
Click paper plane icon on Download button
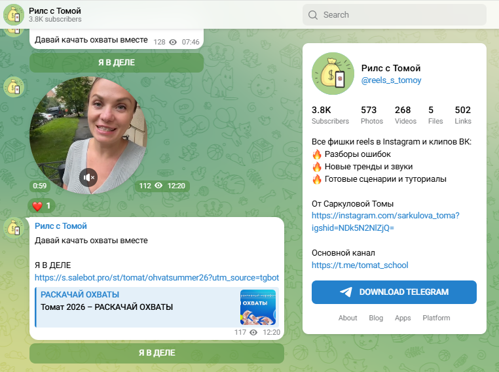[346, 292]
